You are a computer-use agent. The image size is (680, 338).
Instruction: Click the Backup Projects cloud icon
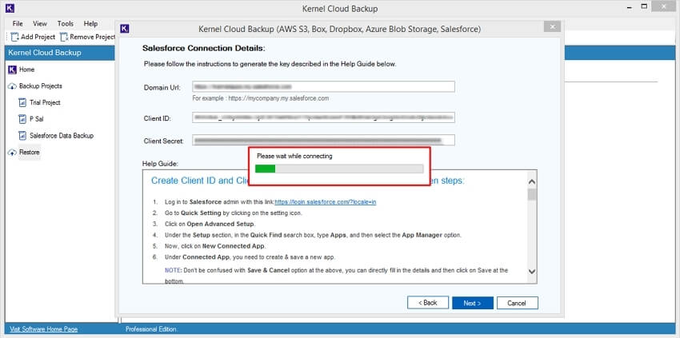[x=12, y=86]
